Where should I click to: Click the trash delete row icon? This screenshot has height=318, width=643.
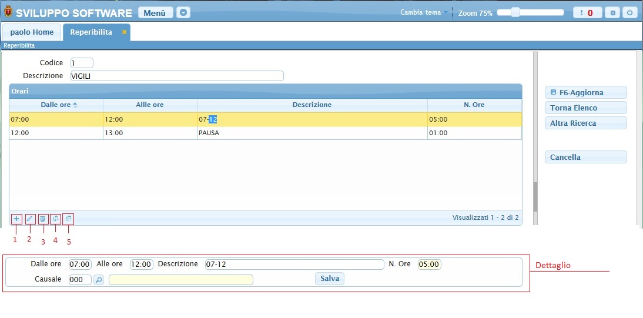[43, 219]
